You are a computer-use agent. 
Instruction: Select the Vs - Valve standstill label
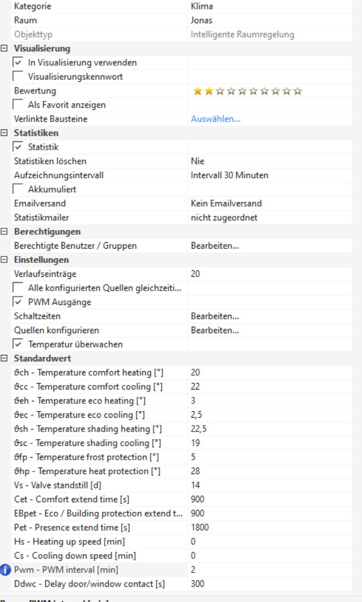58,485
